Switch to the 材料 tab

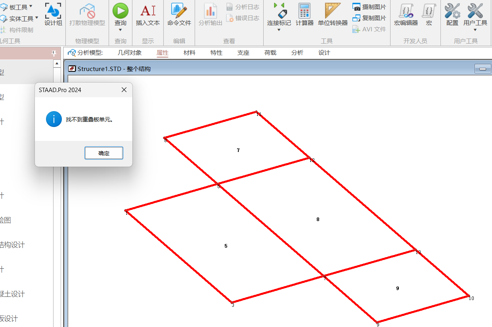click(190, 53)
